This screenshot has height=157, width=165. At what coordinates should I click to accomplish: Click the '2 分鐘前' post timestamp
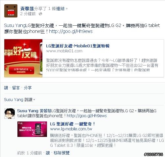pos(28,14)
